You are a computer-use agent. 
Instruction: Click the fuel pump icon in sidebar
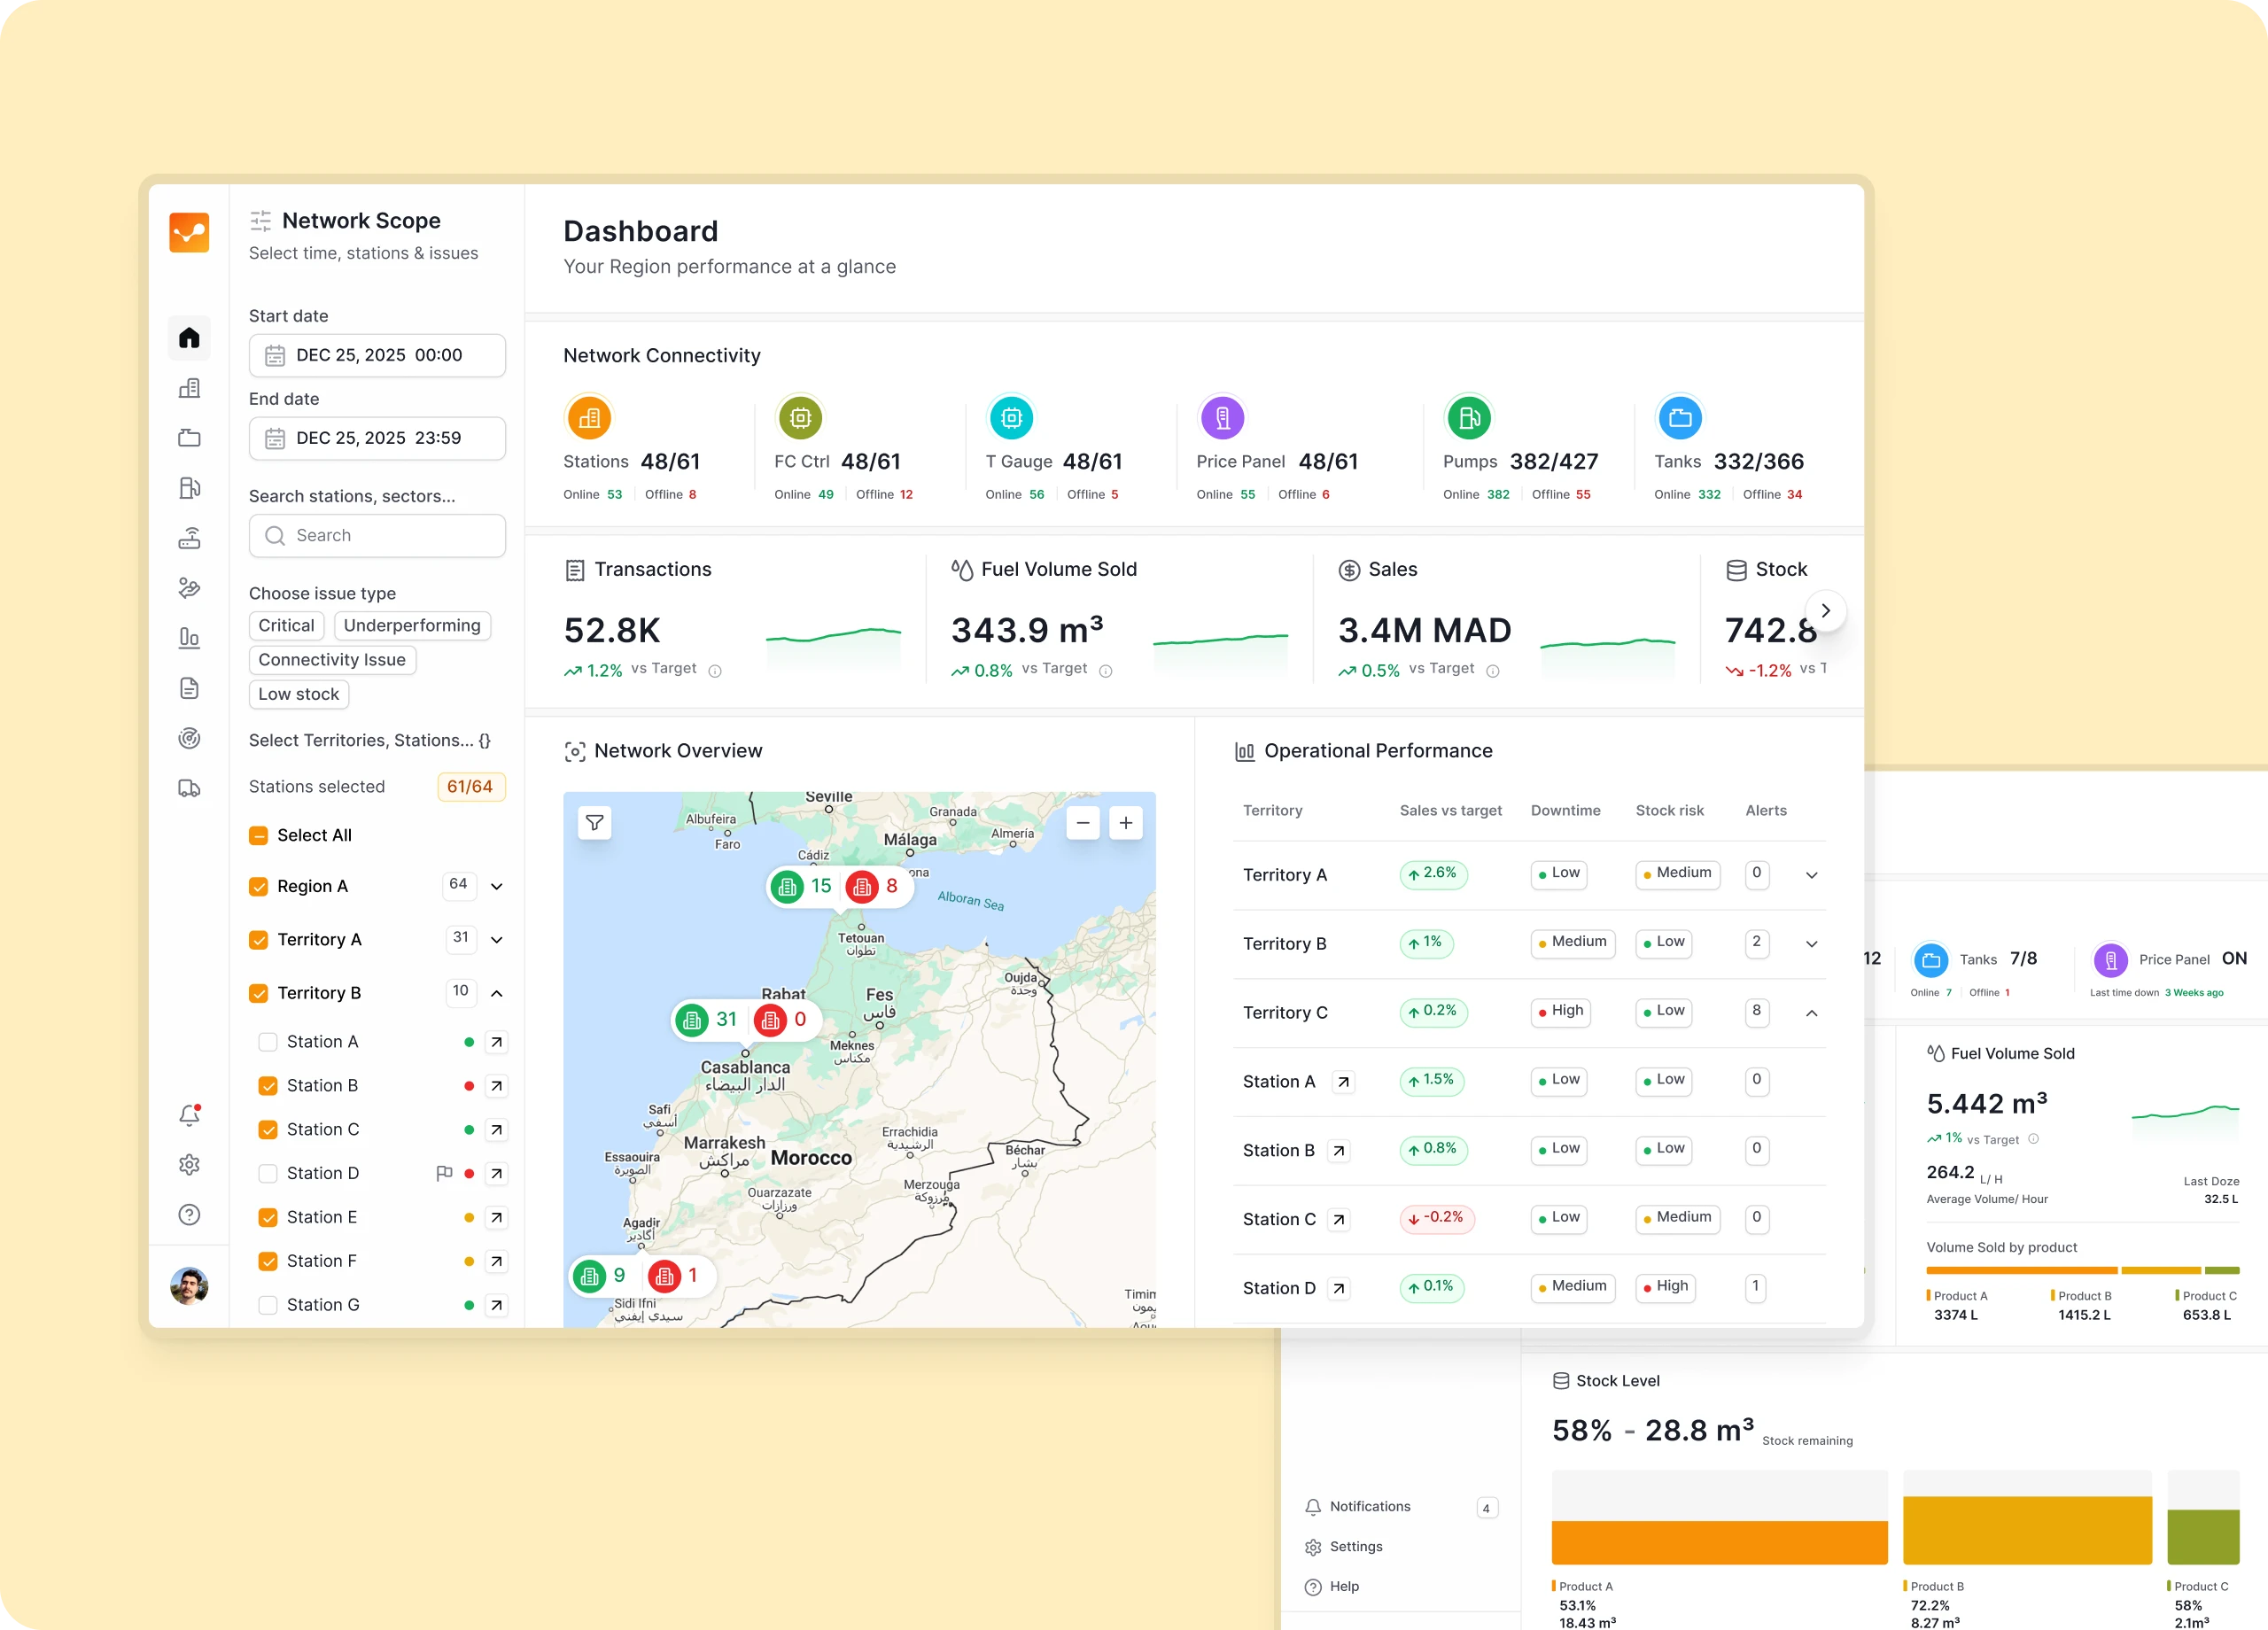(189, 488)
